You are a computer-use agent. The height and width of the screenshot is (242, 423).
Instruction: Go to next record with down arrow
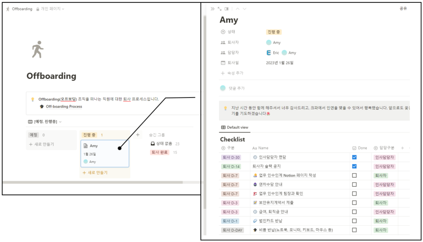click(x=245, y=9)
